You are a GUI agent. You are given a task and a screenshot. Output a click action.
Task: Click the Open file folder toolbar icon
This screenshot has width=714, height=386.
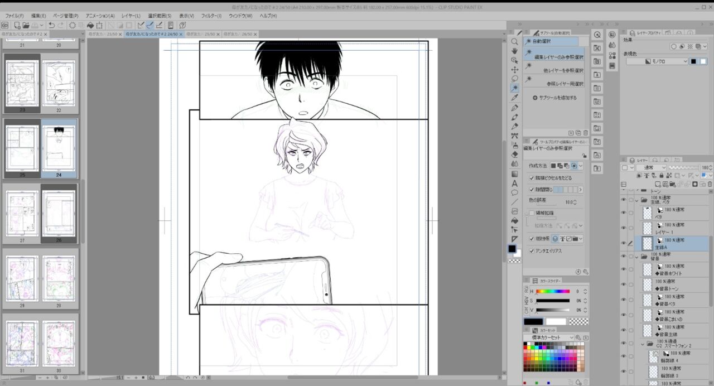26,25
